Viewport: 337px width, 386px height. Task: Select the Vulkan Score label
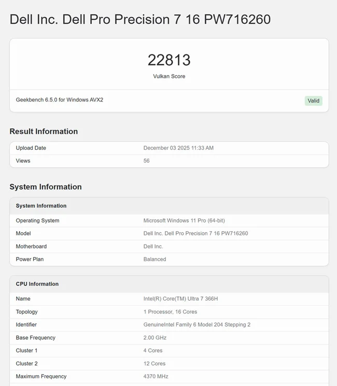click(169, 76)
